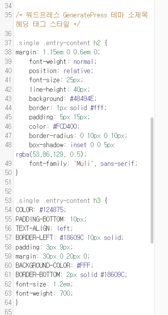Click the 'rgba(53,86,129, 0.5);' value

pyautogui.click(x=51, y=154)
